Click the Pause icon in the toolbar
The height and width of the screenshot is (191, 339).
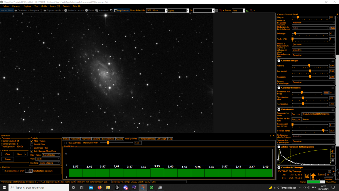tap(86, 11)
